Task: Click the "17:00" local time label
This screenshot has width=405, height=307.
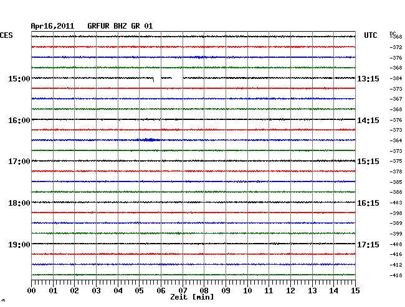Action: (19, 162)
